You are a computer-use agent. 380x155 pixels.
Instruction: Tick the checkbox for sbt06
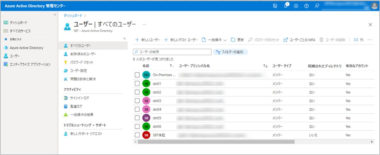point(137,126)
